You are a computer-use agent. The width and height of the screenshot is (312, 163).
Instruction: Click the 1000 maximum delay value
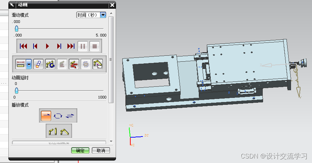click(x=102, y=97)
